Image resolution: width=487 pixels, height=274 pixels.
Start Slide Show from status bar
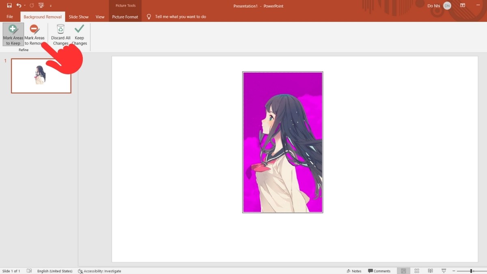(444, 271)
